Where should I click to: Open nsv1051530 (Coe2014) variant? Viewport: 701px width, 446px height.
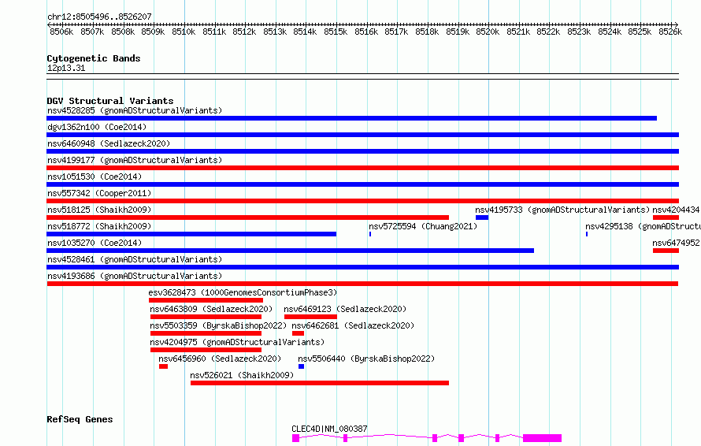pyautogui.click(x=95, y=177)
